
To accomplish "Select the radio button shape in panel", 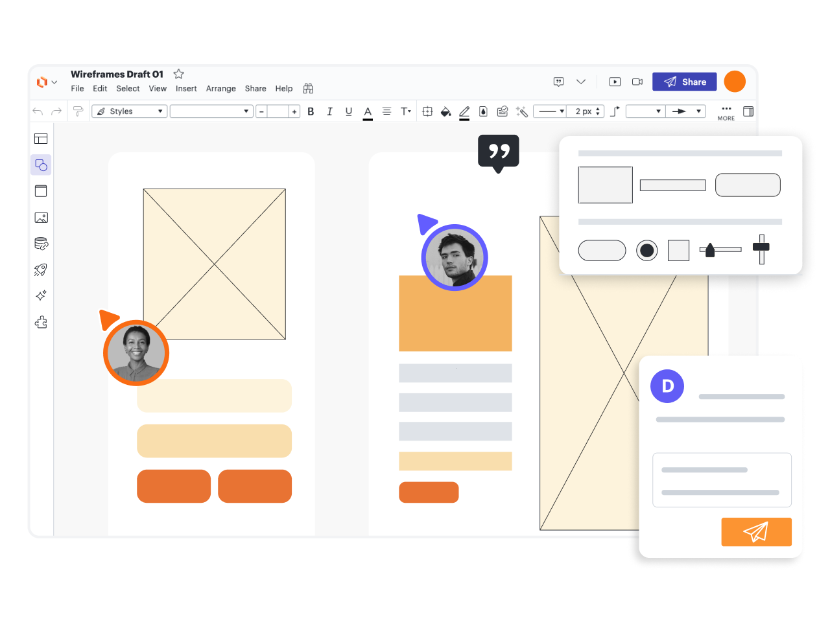I will coord(646,250).
